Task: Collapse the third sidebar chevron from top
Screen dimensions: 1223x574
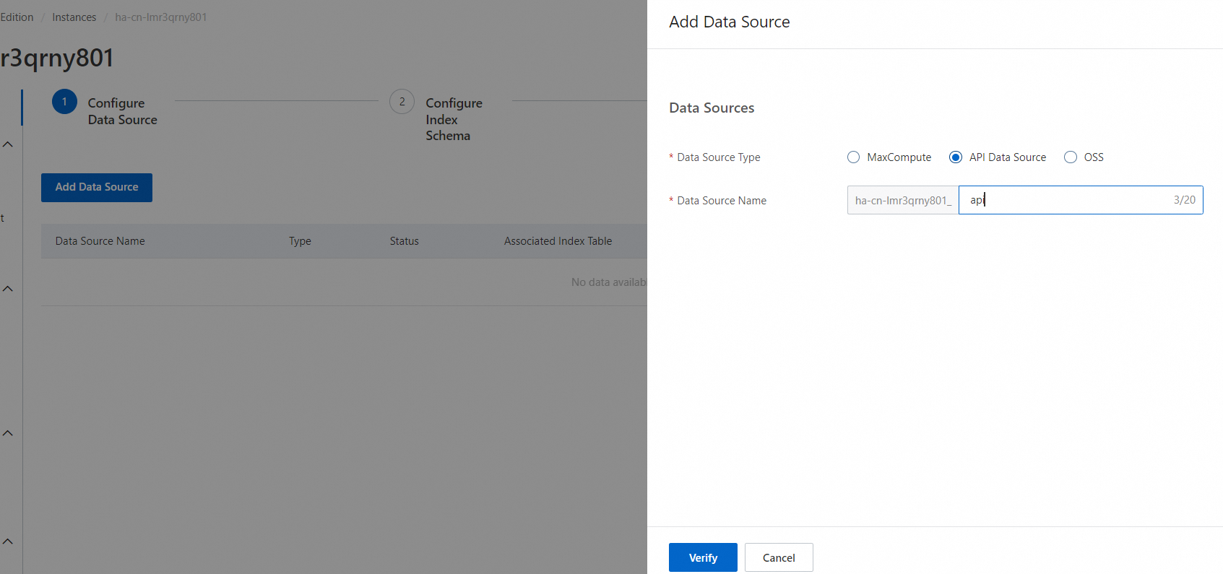Action: point(8,433)
